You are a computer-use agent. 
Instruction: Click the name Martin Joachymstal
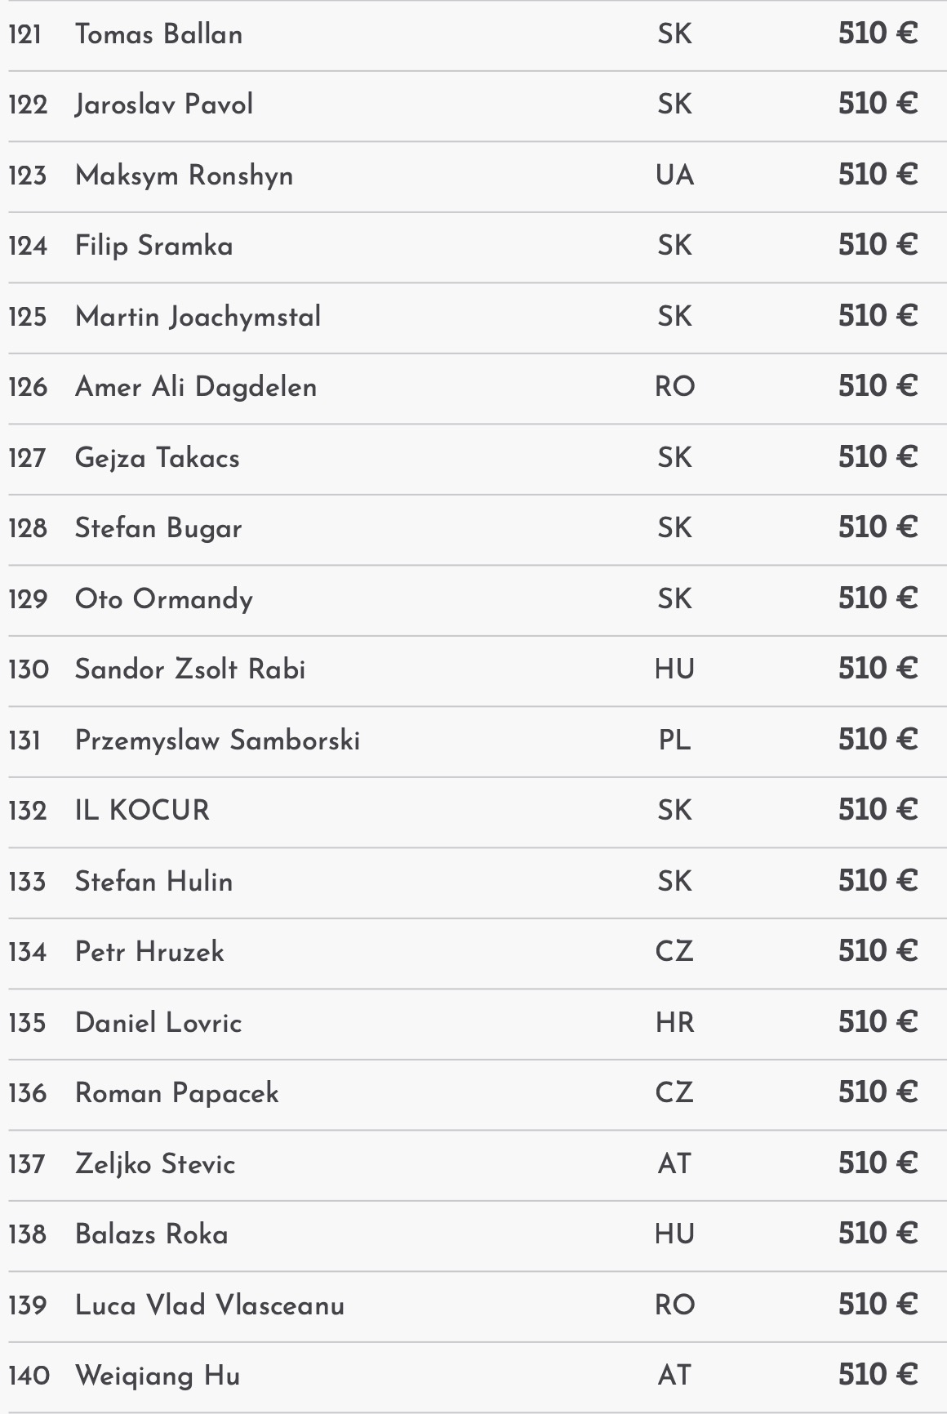[x=198, y=317]
